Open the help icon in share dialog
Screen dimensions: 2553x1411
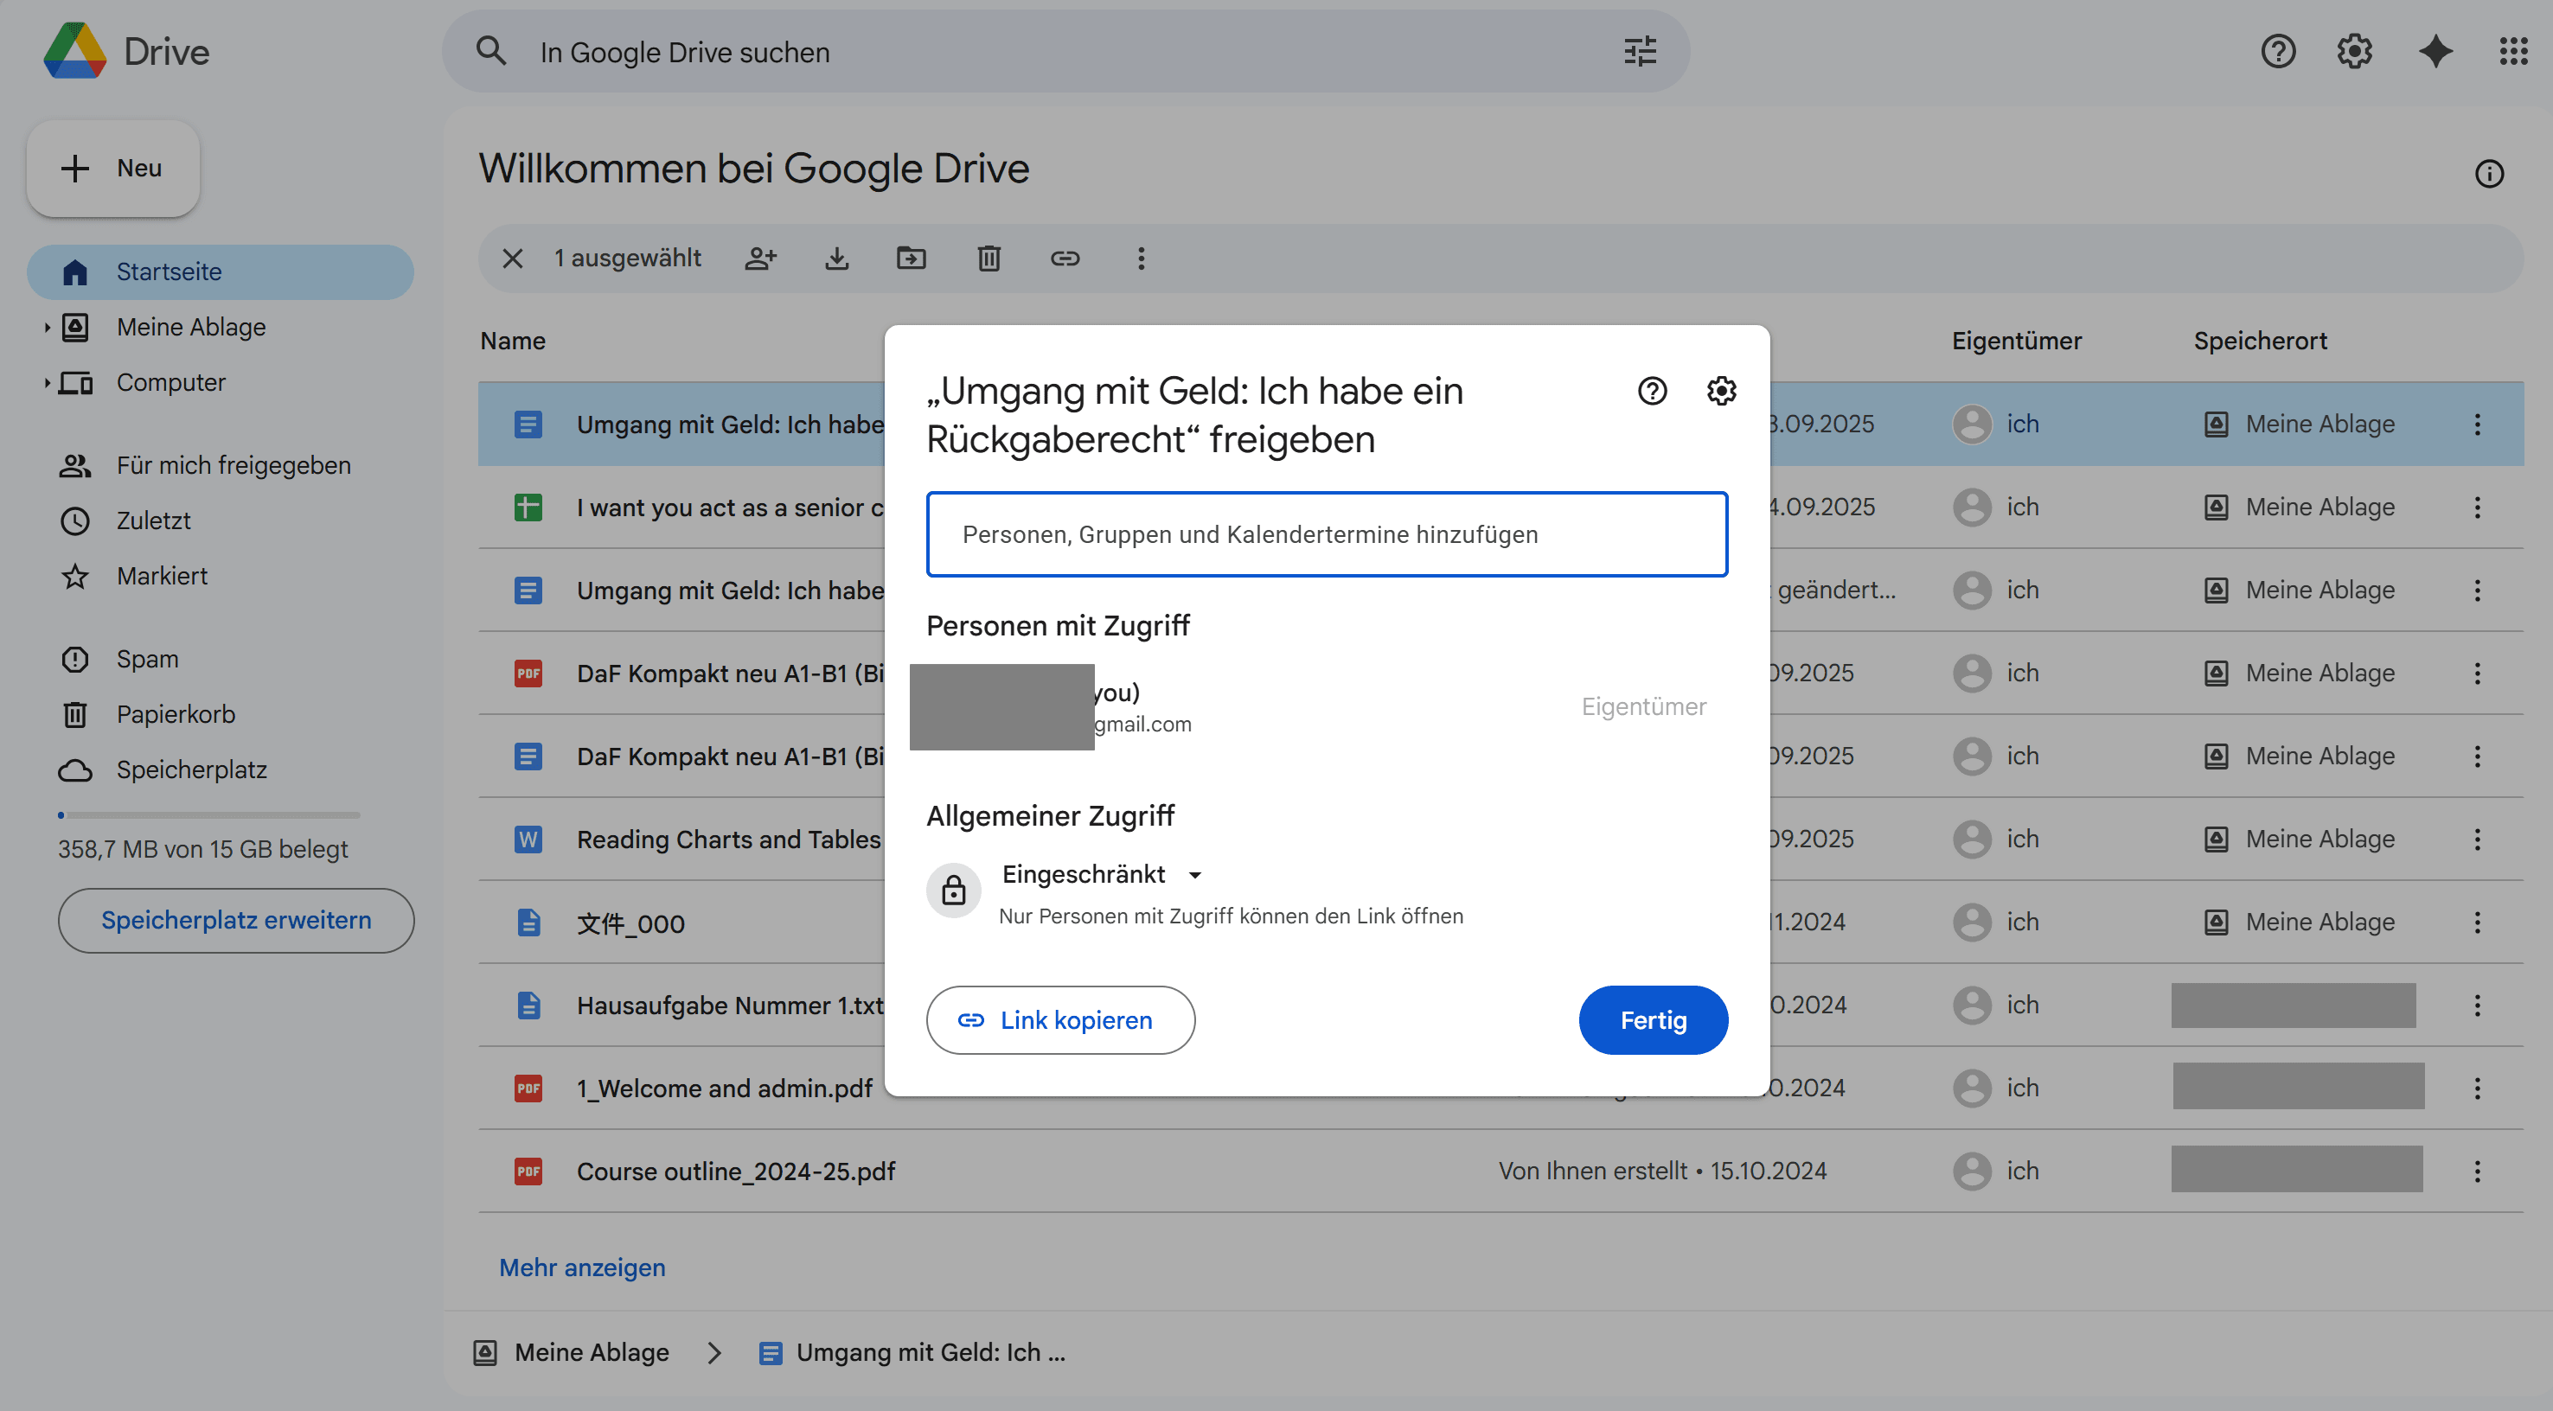point(1652,391)
